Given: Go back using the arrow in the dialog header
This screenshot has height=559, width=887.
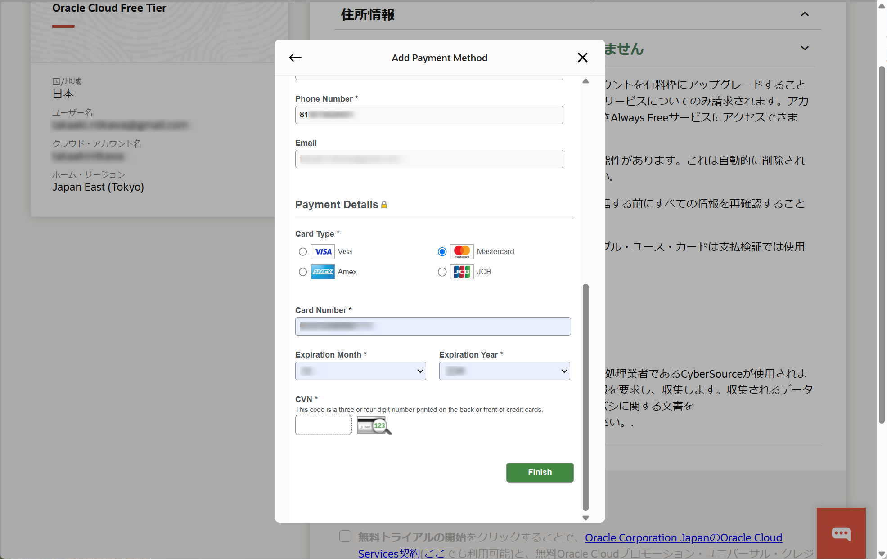Looking at the screenshot, I should [x=295, y=58].
